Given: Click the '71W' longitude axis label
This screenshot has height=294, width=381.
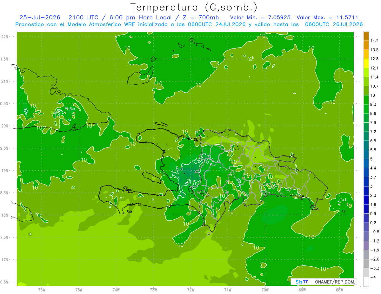Looking at the screenshot, I should [x=228, y=290].
